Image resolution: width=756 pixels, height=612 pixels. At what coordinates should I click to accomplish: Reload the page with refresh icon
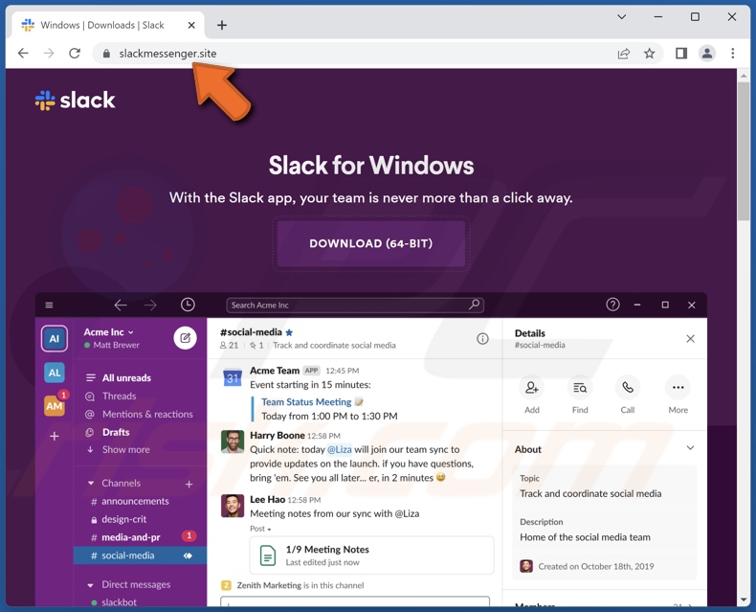(75, 53)
